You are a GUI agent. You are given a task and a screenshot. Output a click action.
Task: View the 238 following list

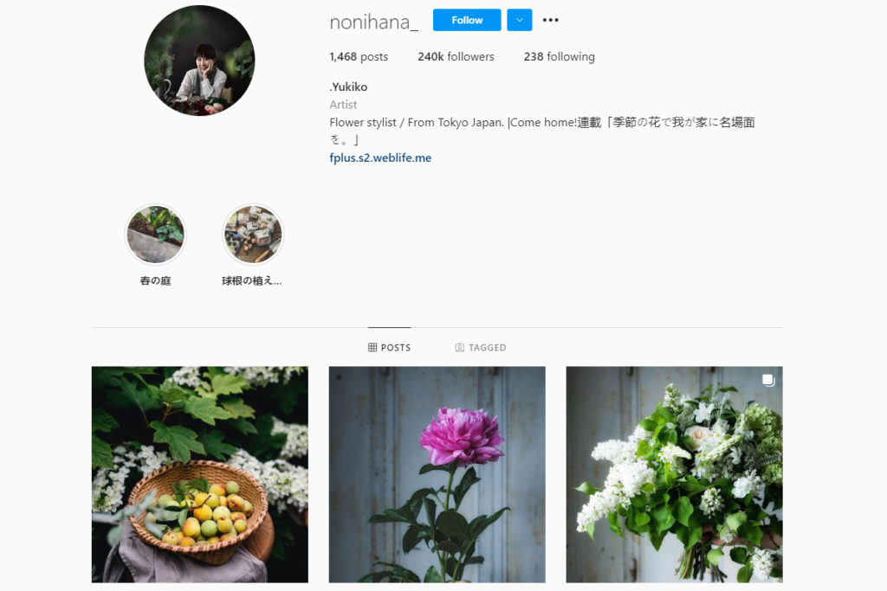coord(559,56)
